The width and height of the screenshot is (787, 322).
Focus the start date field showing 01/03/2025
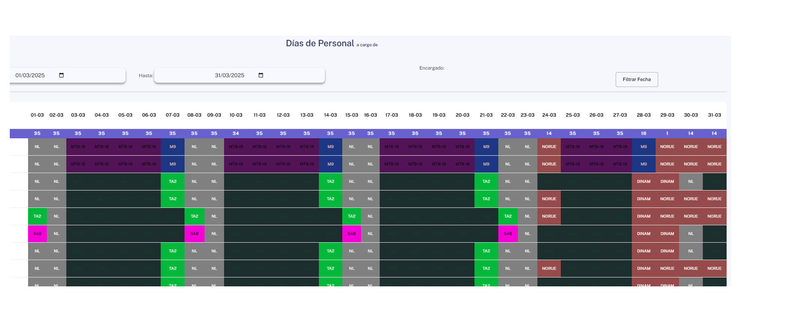(68, 76)
